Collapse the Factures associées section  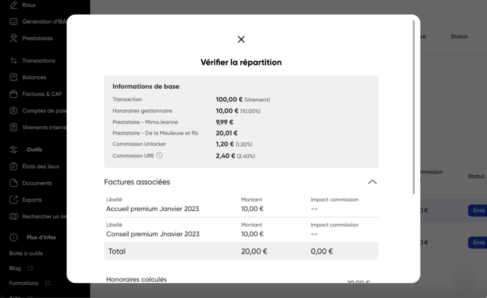click(372, 182)
